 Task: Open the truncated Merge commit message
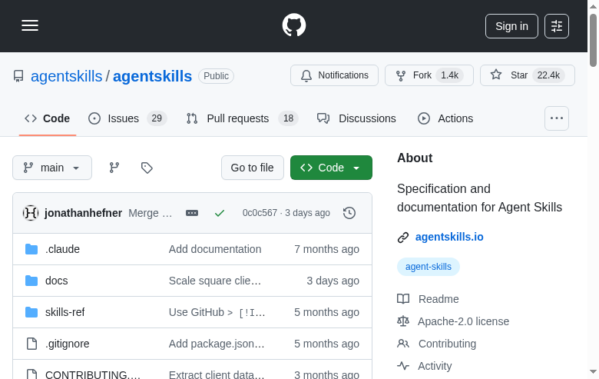pos(150,213)
